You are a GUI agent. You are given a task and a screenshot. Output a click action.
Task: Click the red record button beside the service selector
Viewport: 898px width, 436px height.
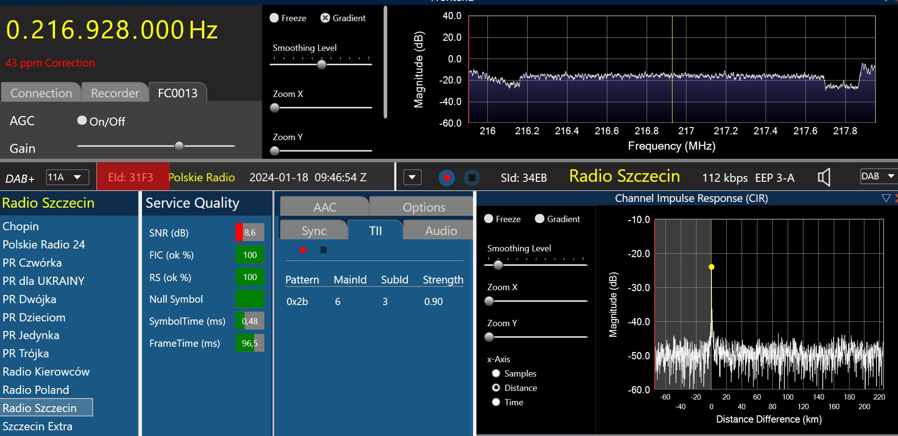click(447, 178)
